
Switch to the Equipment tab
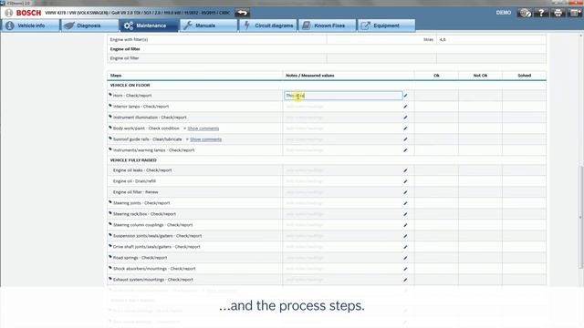(386, 26)
